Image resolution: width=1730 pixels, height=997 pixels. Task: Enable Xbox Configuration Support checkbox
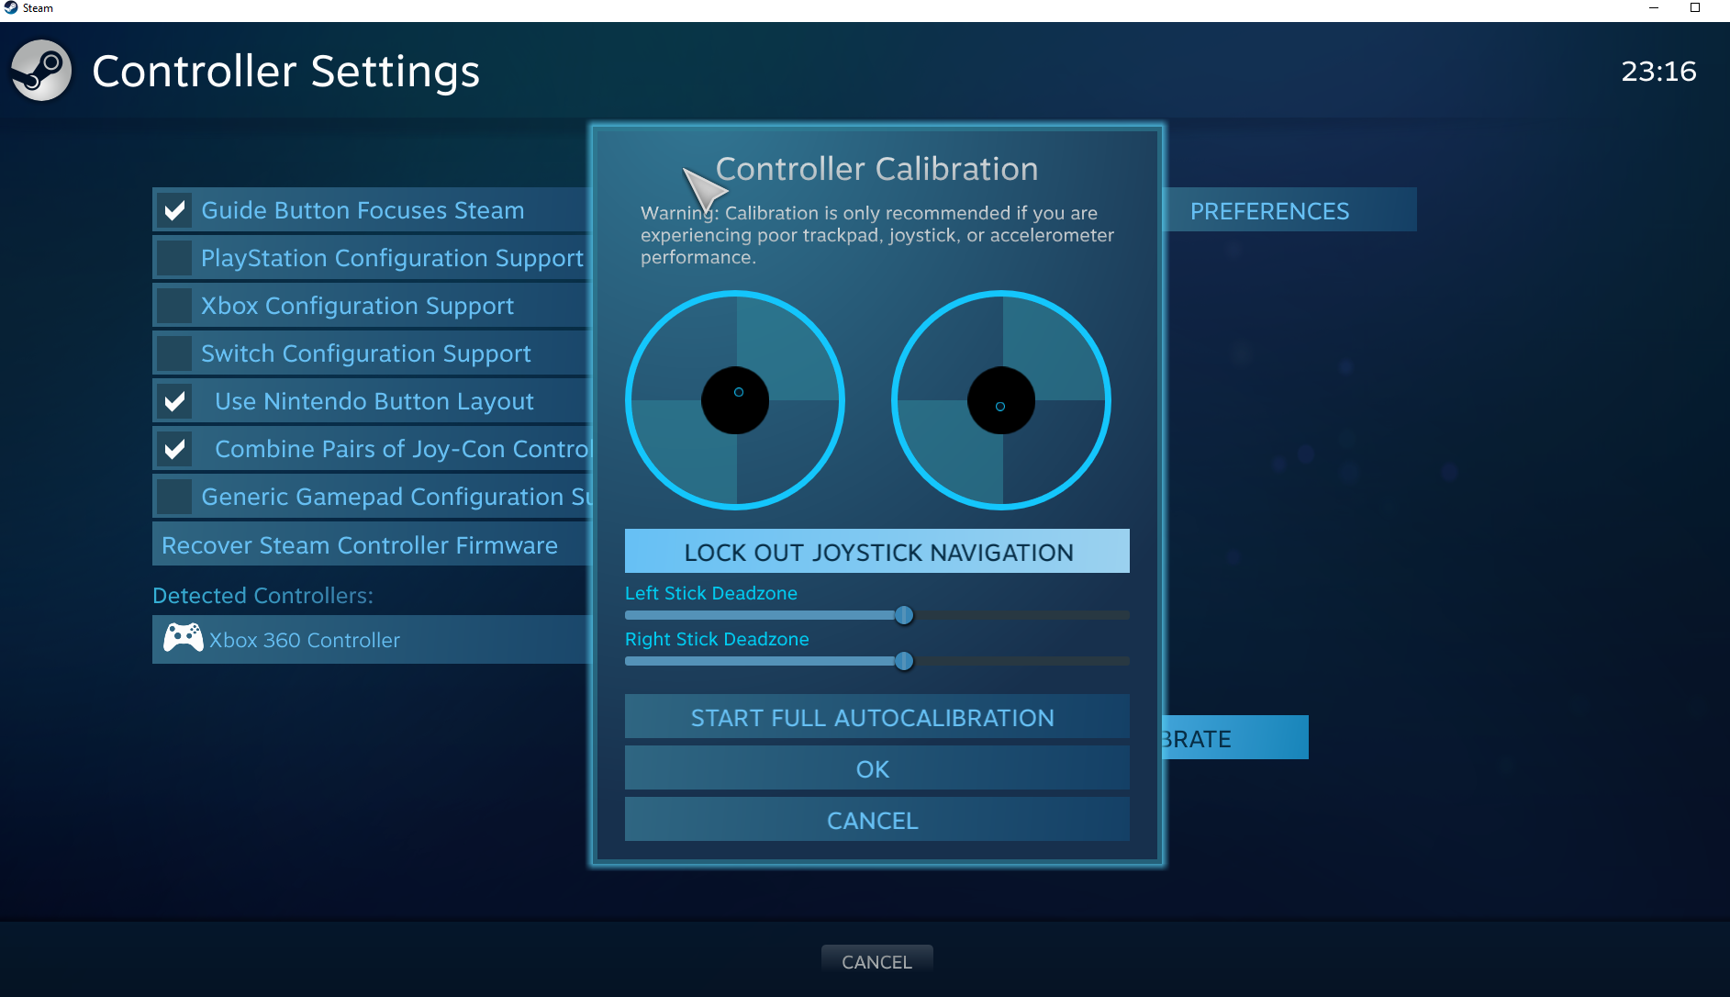(174, 306)
